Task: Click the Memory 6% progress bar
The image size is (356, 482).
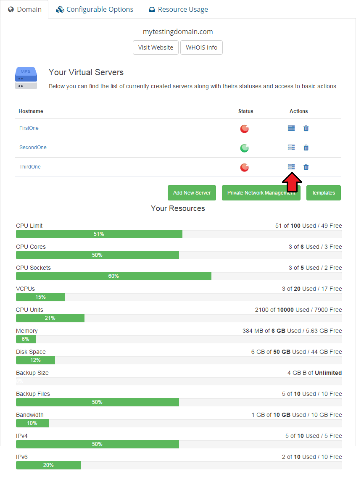Action: (x=179, y=339)
